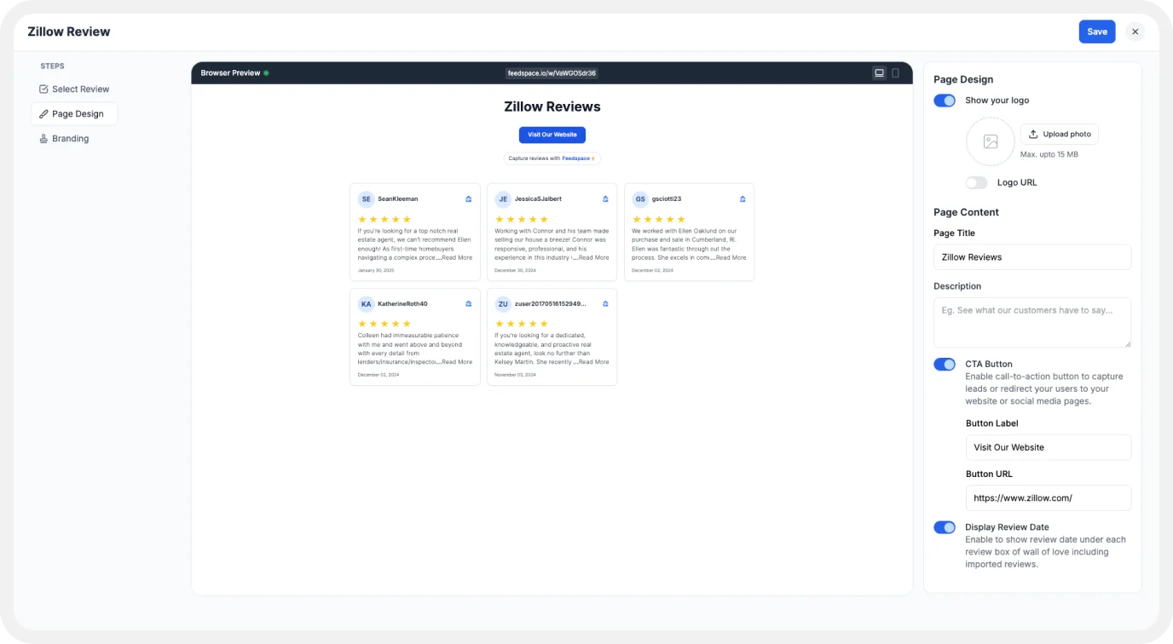This screenshot has width=1173, height=644.
Task: Close the Zillow Review dialog
Action: pos(1135,32)
